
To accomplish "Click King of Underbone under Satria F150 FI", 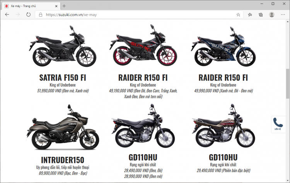I will (63, 85).
